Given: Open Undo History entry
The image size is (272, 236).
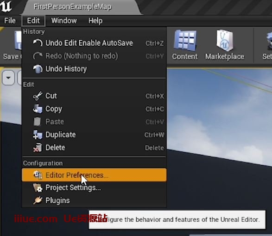Looking at the screenshot, I should tap(95, 69).
